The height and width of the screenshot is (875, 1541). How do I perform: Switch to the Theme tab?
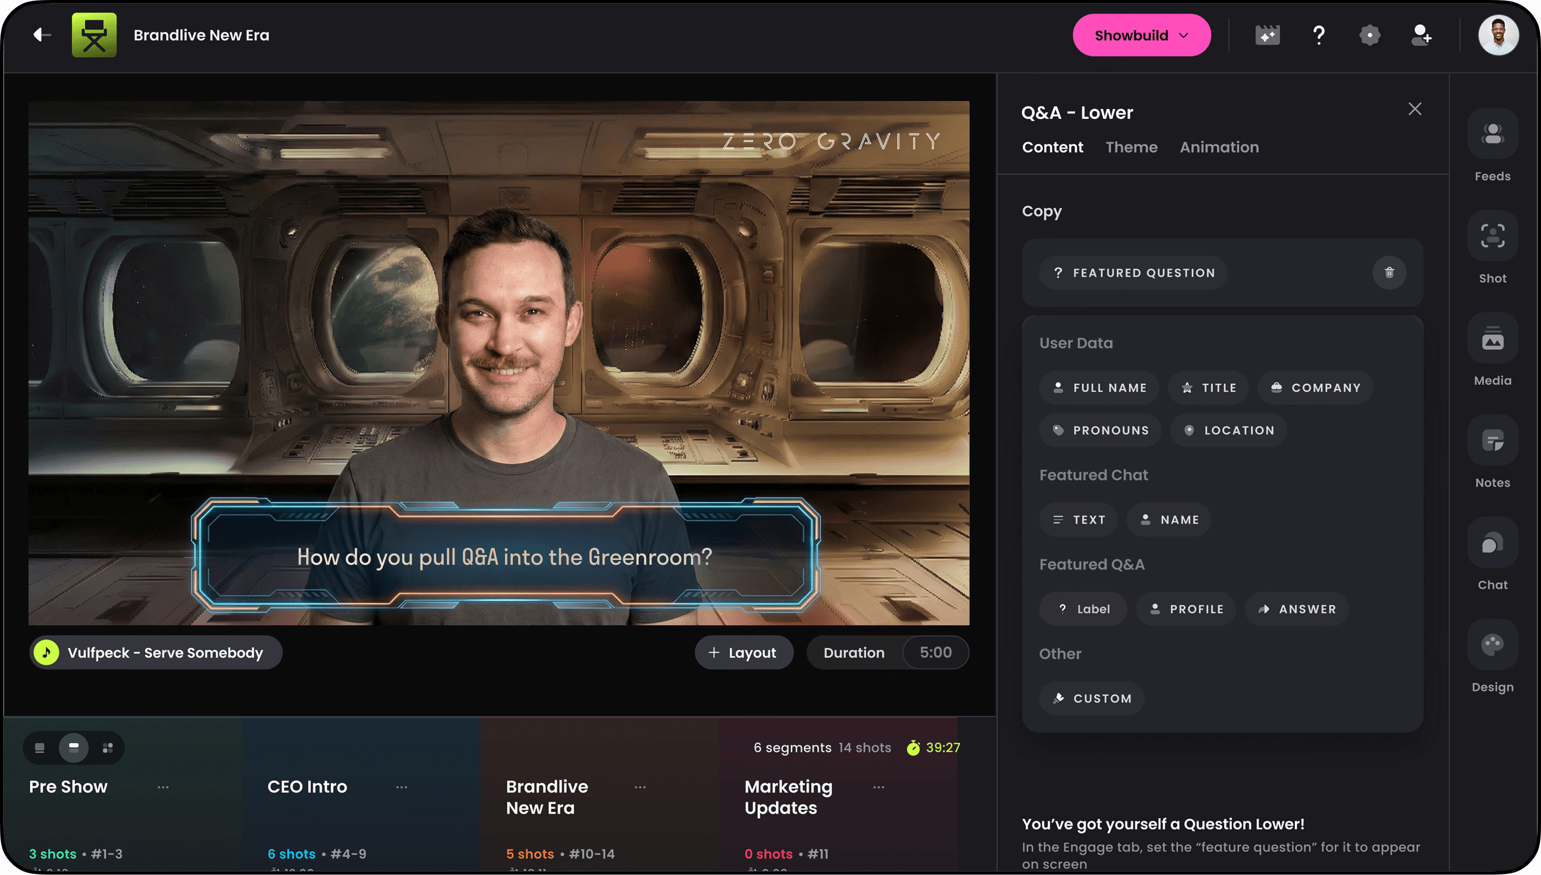(1131, 147)
